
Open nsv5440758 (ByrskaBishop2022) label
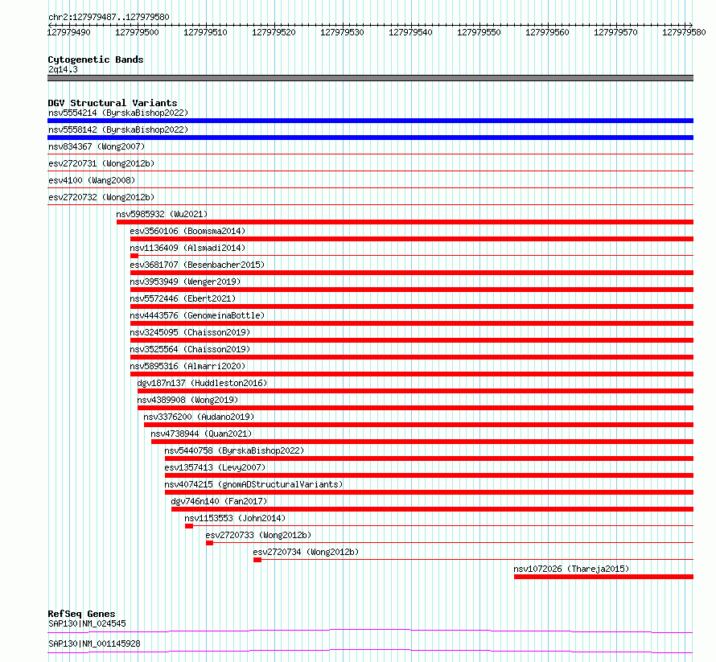(x=234, y=450)
